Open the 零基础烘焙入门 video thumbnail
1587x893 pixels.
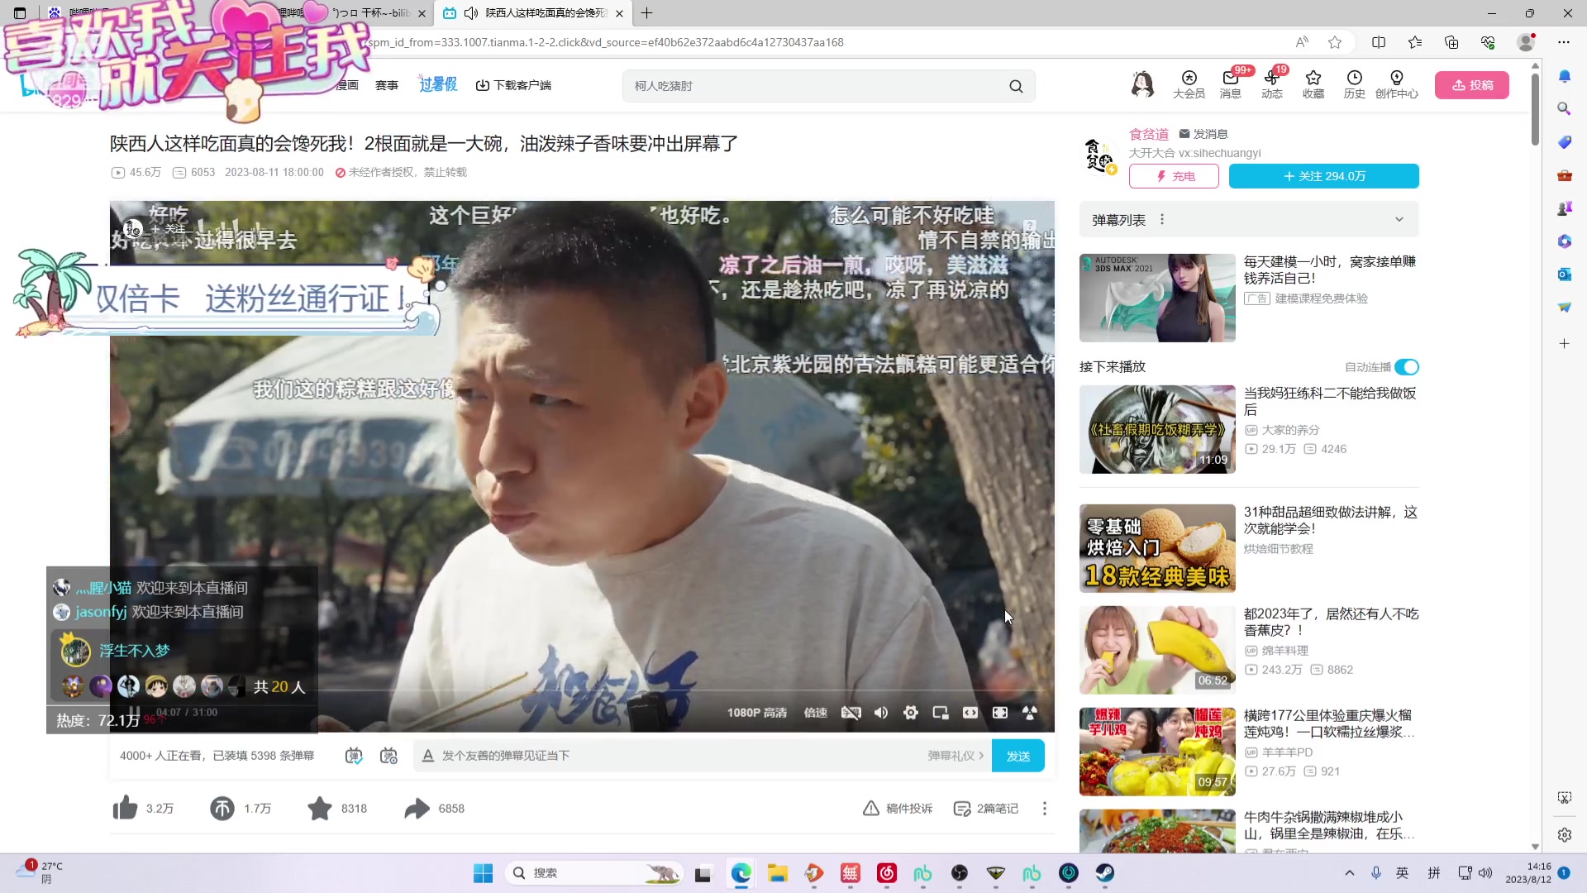pos(1157,548)
